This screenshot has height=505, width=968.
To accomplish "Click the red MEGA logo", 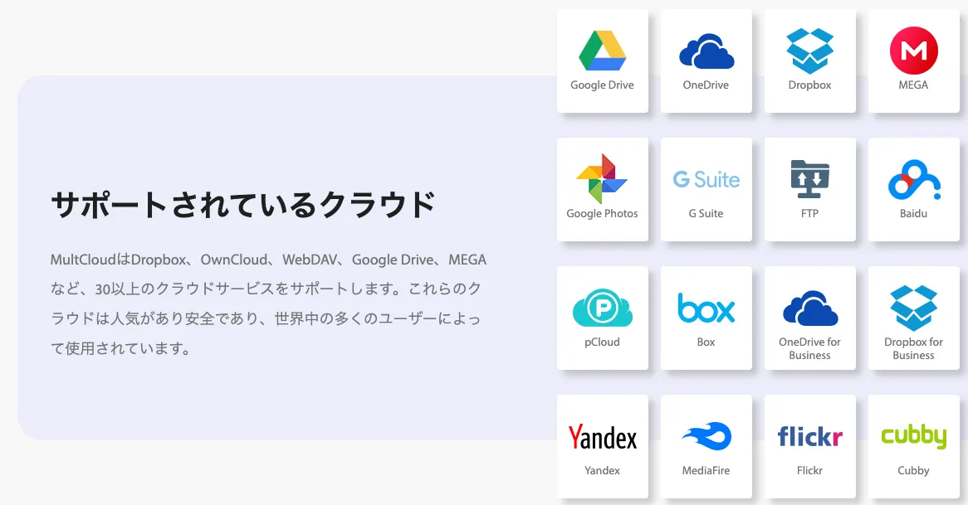I will click(913, 51).
